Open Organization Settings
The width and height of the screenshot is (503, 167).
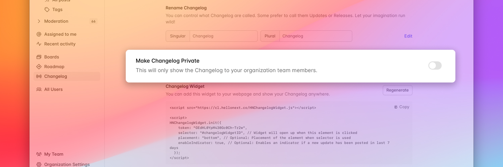67,164
